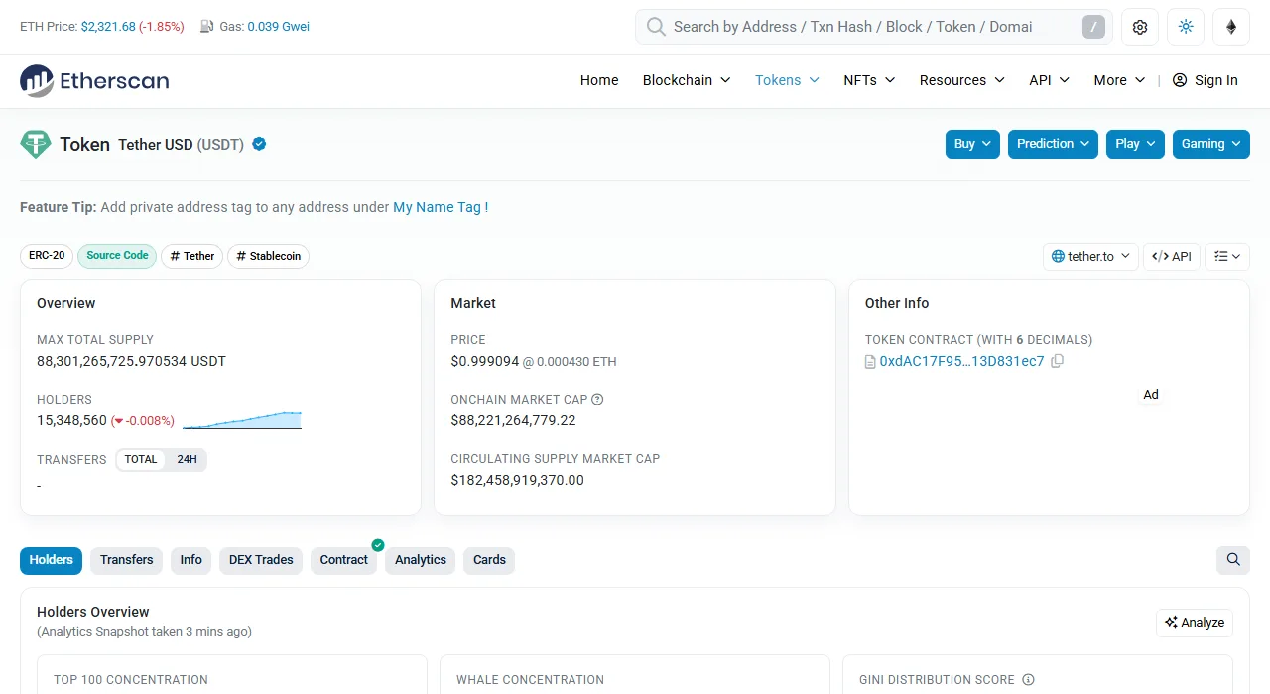Open the Gaming dropdown
This screenshot has height=694, width=1270.
point(1211,144)
